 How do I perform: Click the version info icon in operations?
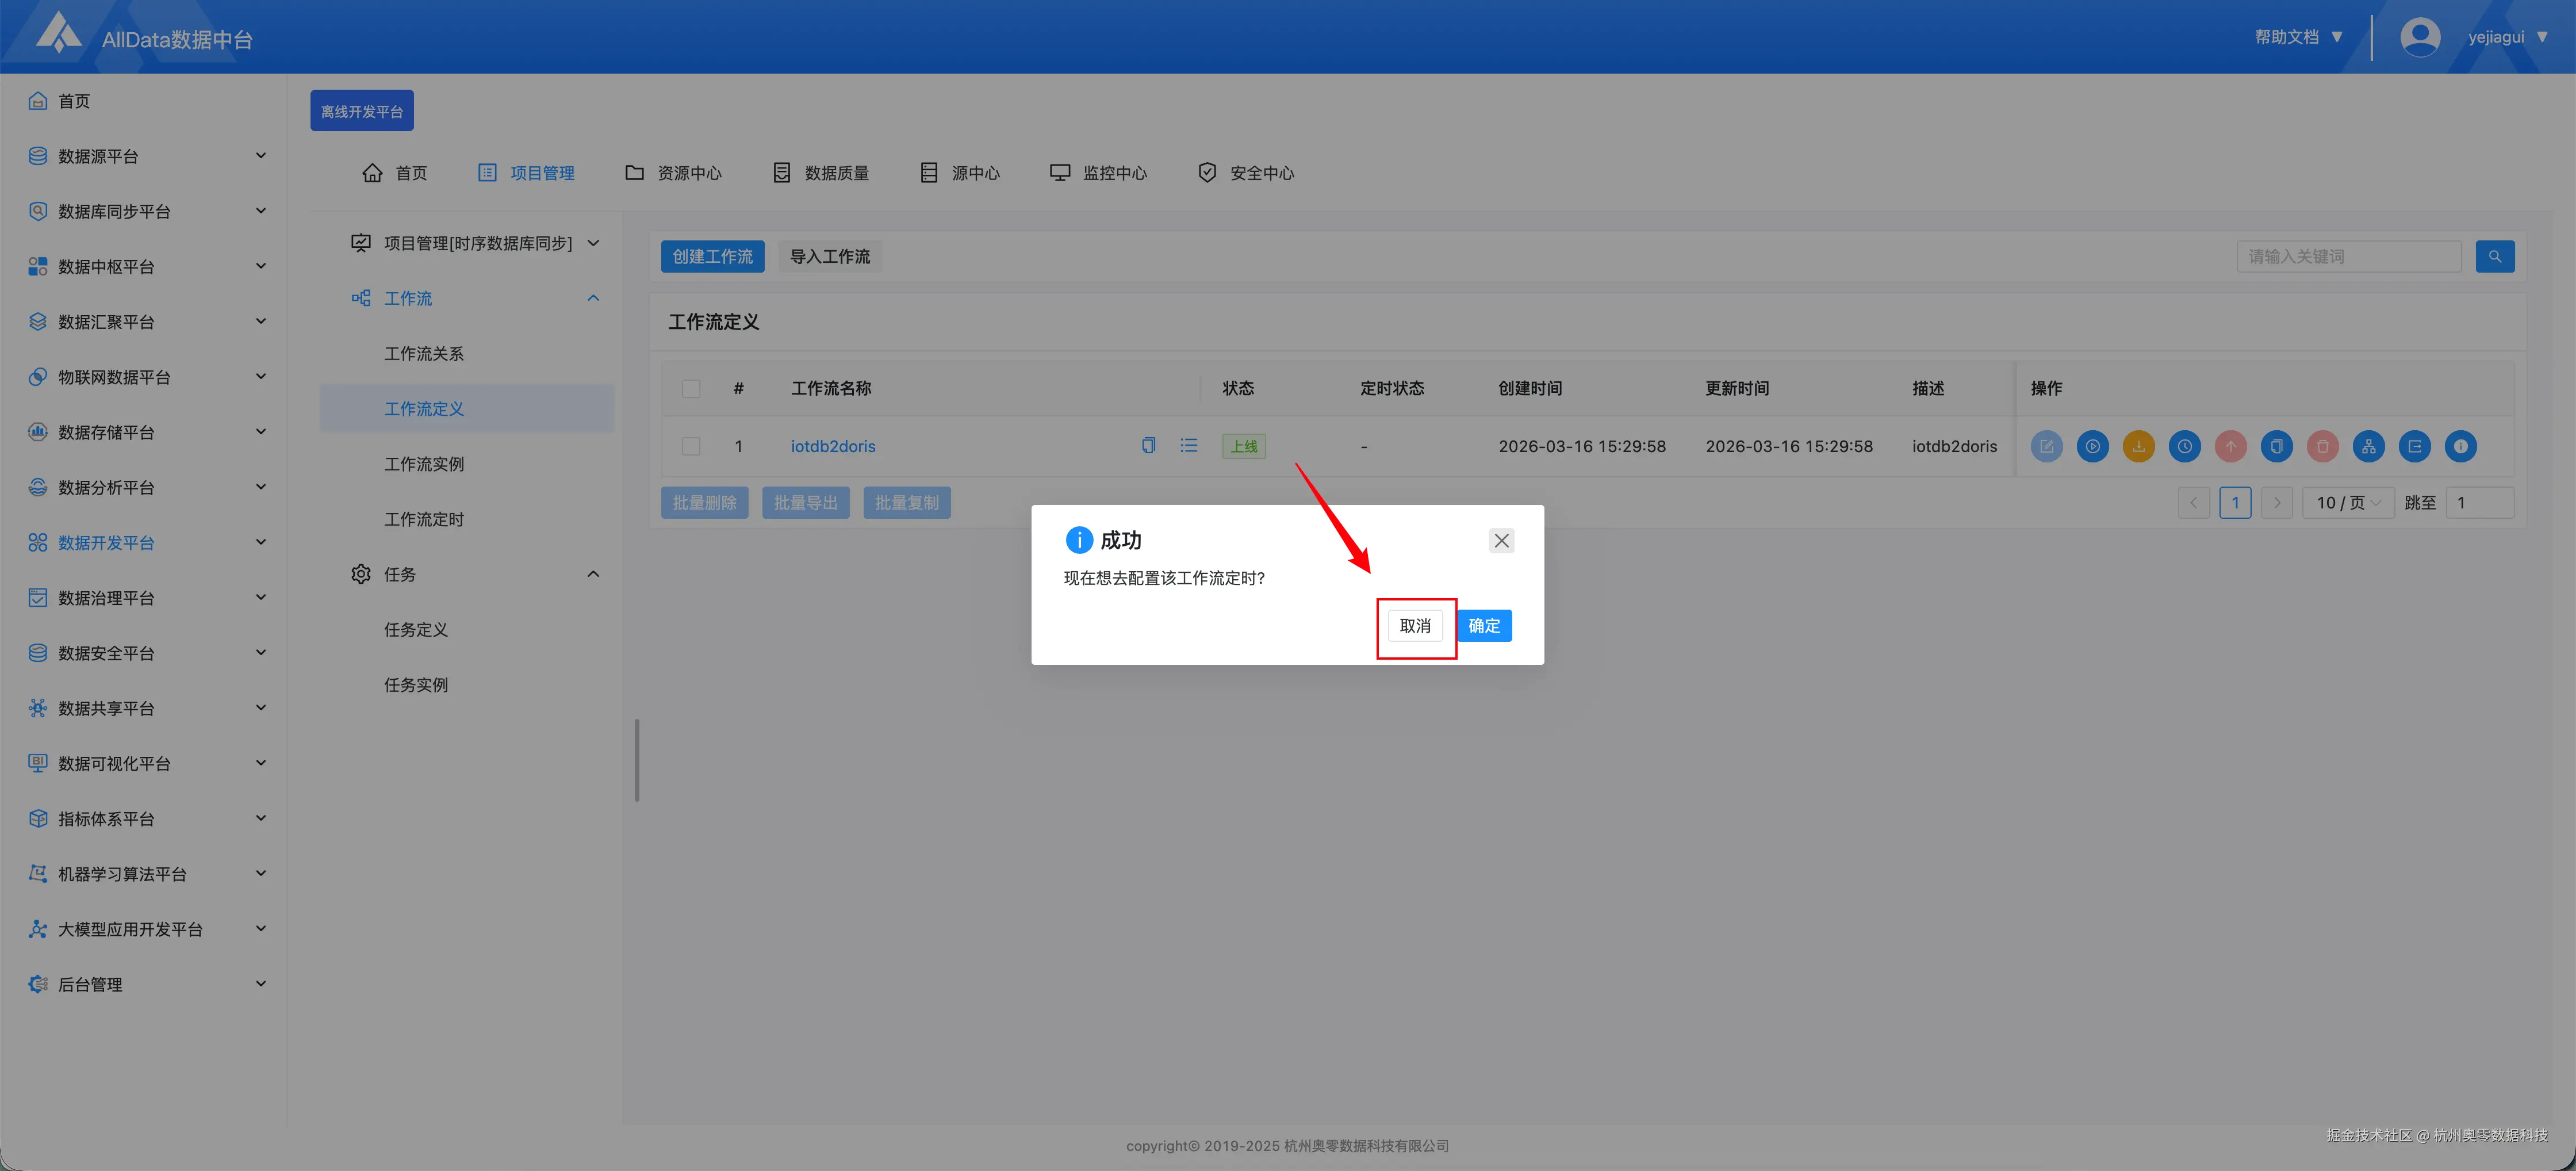[x=2460, y=446]
